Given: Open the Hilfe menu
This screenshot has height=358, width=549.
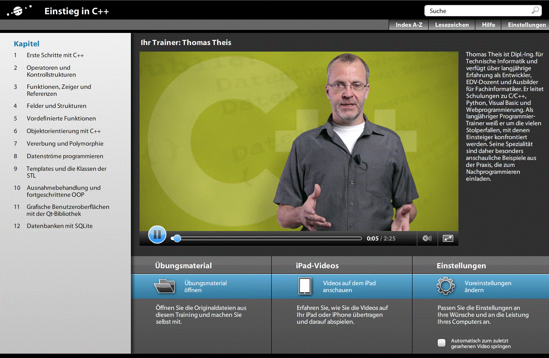Looking at the screenshot, I should tap(488, 25).
